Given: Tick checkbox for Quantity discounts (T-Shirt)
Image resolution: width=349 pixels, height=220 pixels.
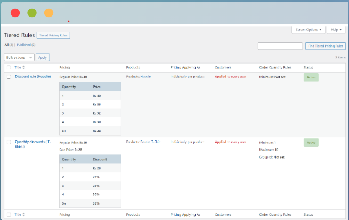Looking at the screenshot, I should tap(9, 142).
